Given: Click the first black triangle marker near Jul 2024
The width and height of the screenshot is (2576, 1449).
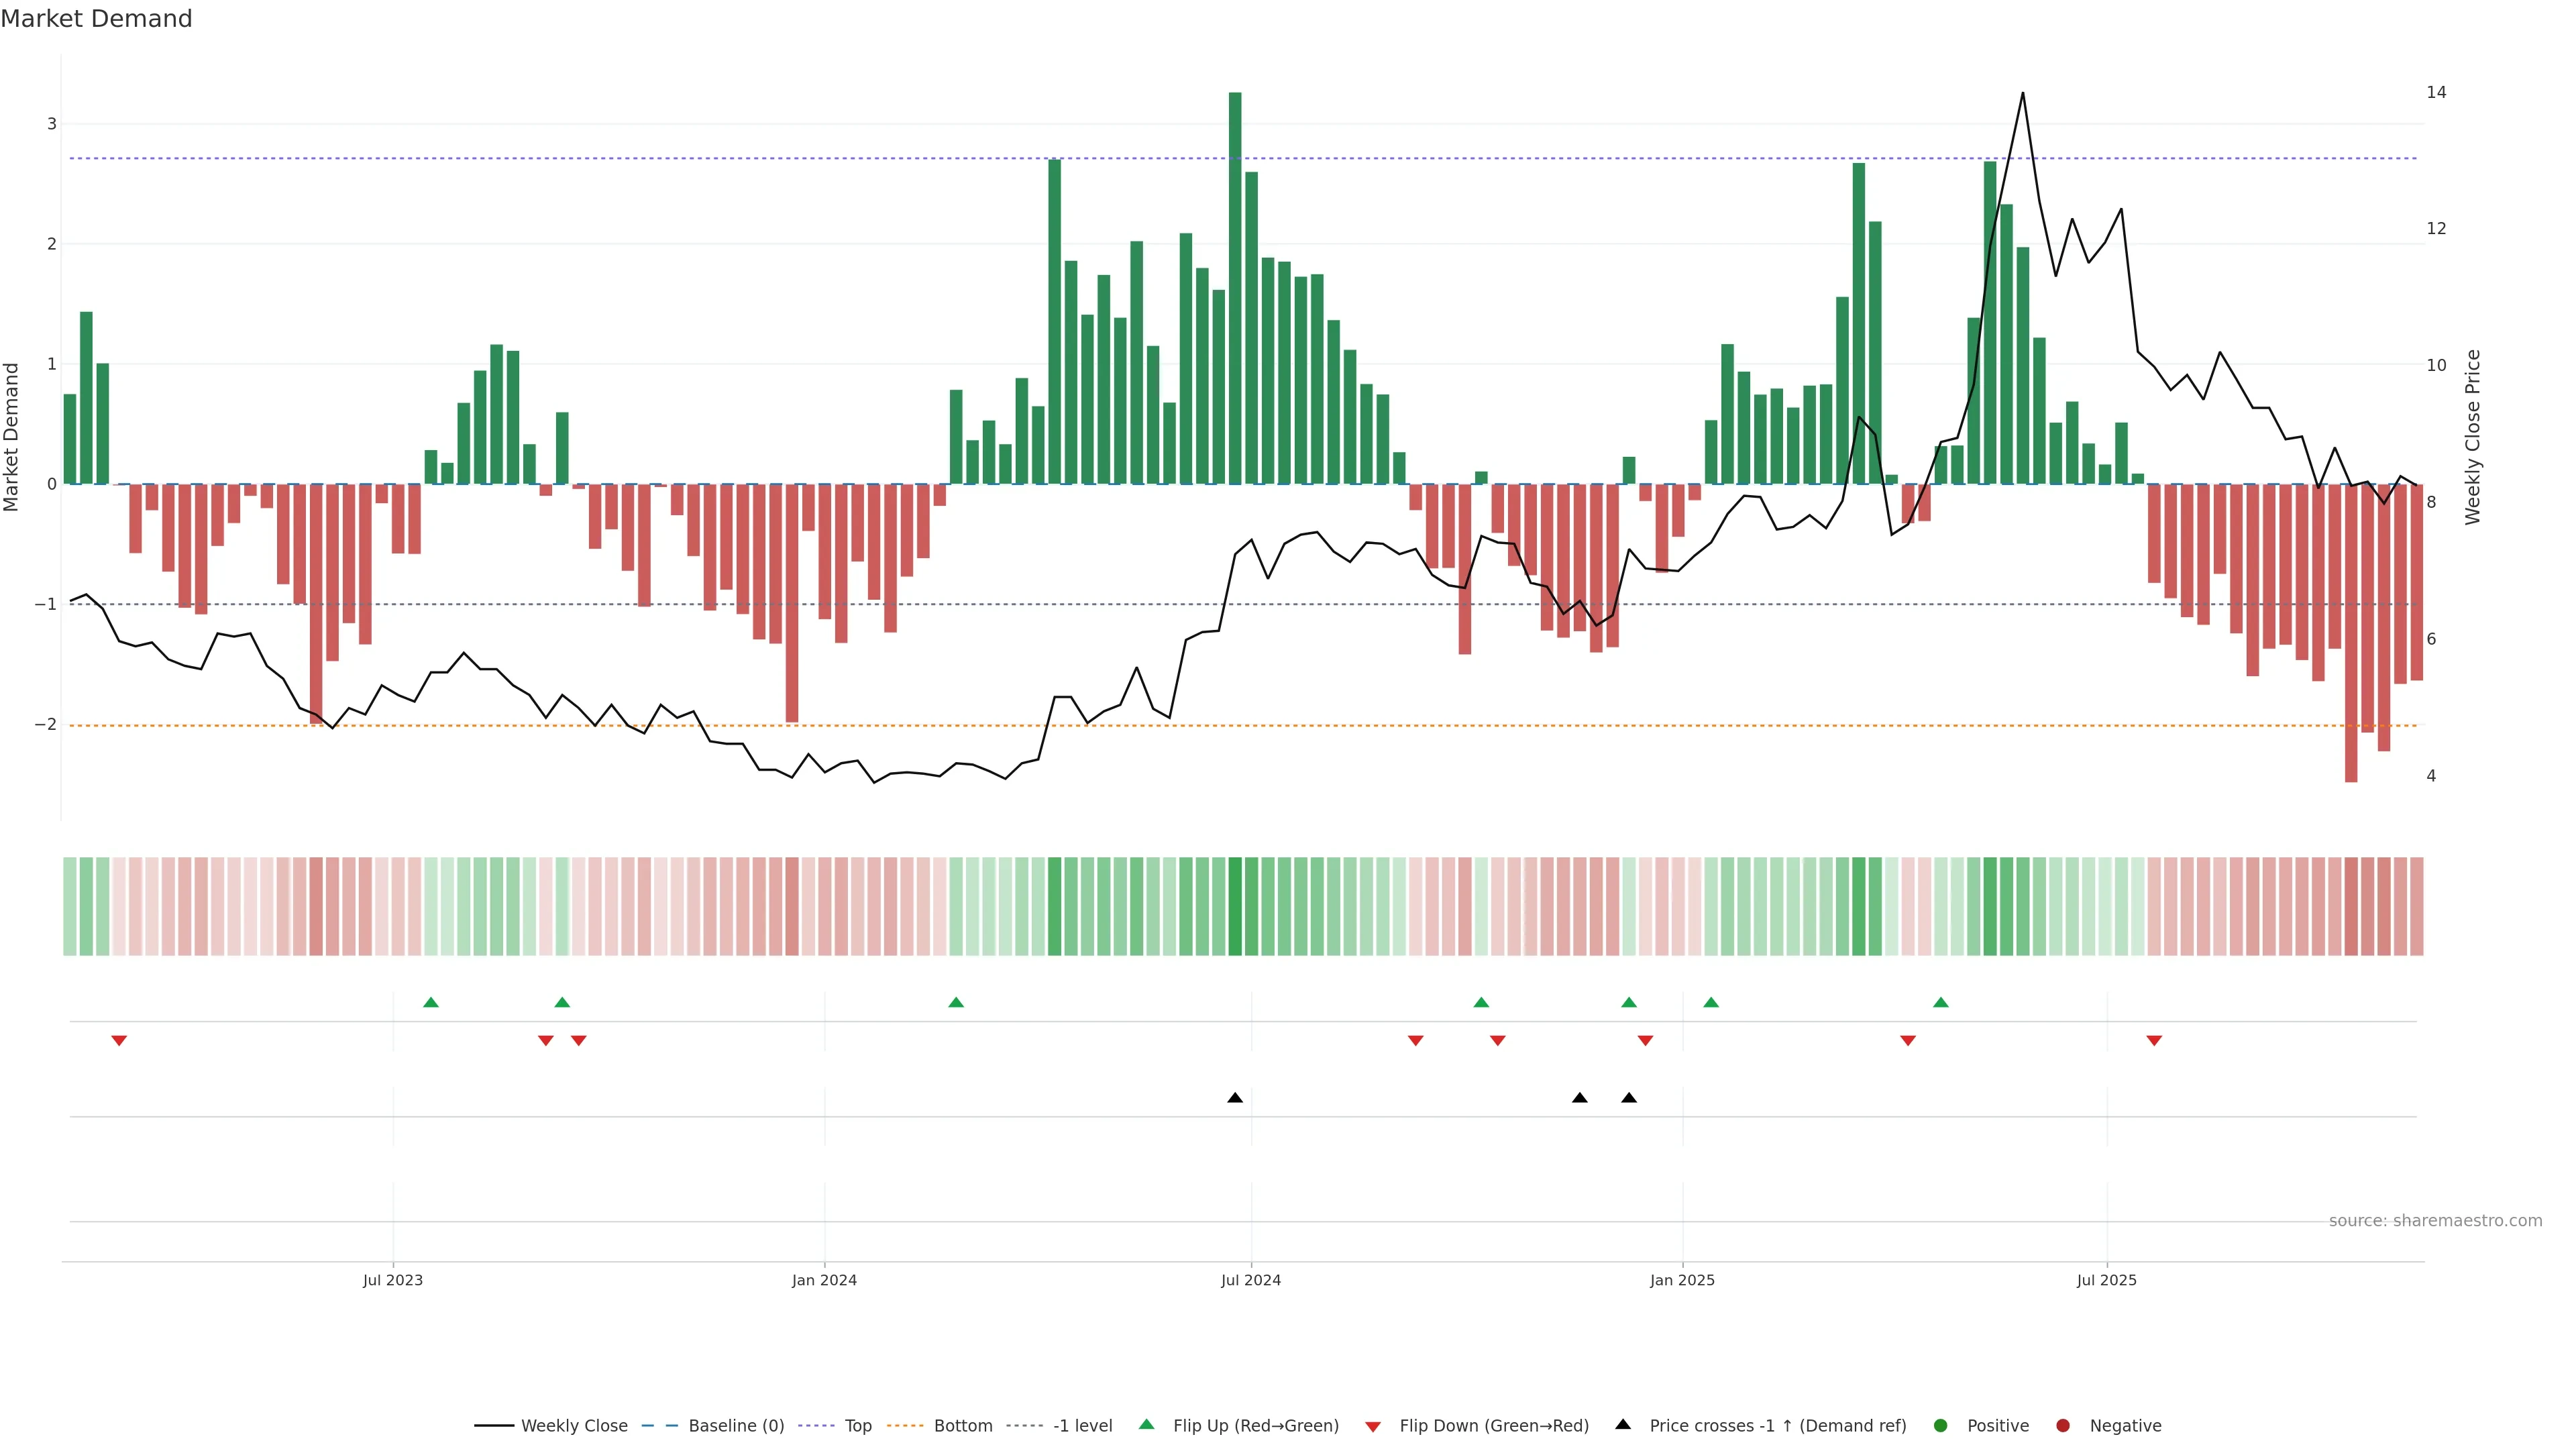Looking at the screenshot, I should tap(1235, 1098).
